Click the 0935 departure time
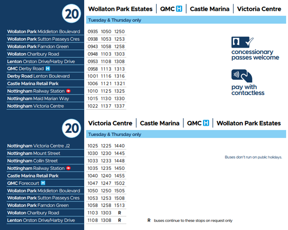This screenshot has height=230, width=288. coord(93,32)
